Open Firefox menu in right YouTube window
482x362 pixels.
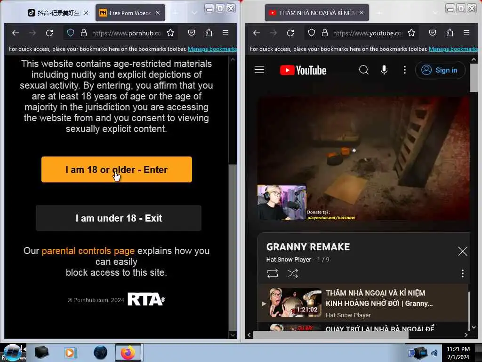466,33
